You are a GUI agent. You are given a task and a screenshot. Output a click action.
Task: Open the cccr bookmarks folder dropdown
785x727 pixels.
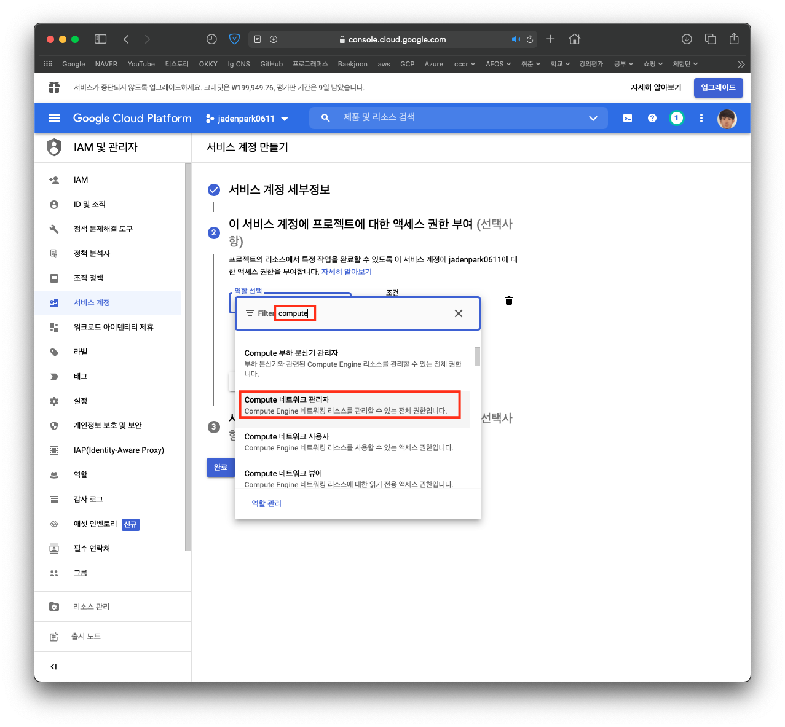tap(465, 64)
